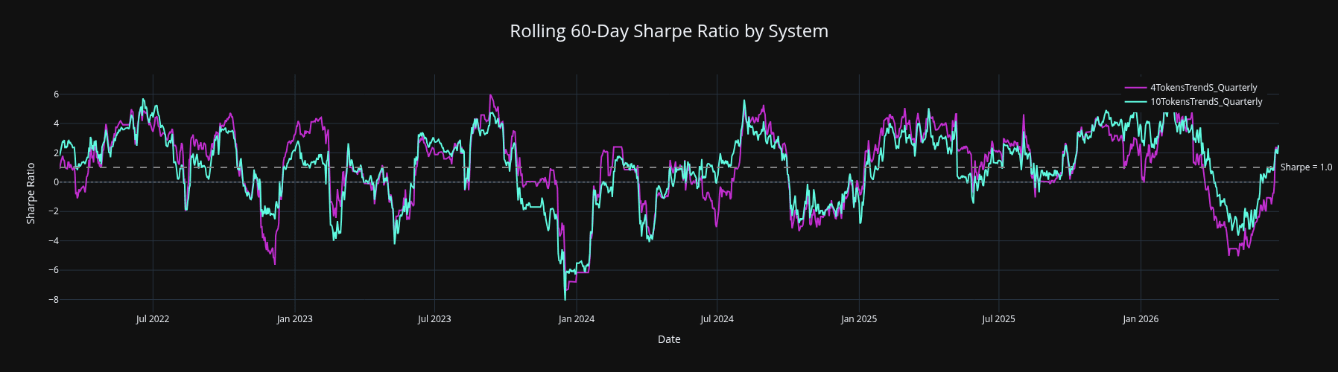Viewport: 1338px width, 372px height.
Task: Click the Jul 2023 x-axis tick label
Action: [x=434, y=319]
